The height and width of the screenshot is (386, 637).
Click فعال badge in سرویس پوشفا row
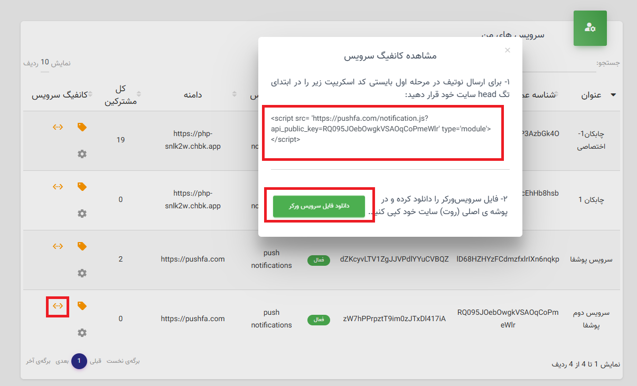[x=319, y=260]
